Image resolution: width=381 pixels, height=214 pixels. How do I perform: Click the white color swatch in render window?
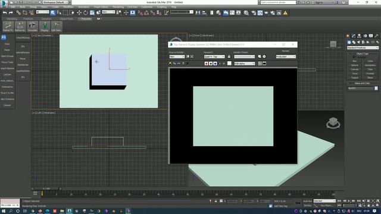pyautogui.click(x=229, y=64)
